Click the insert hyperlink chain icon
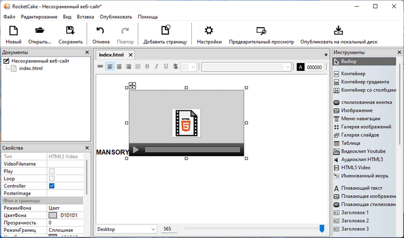 [x=100, y=67]
